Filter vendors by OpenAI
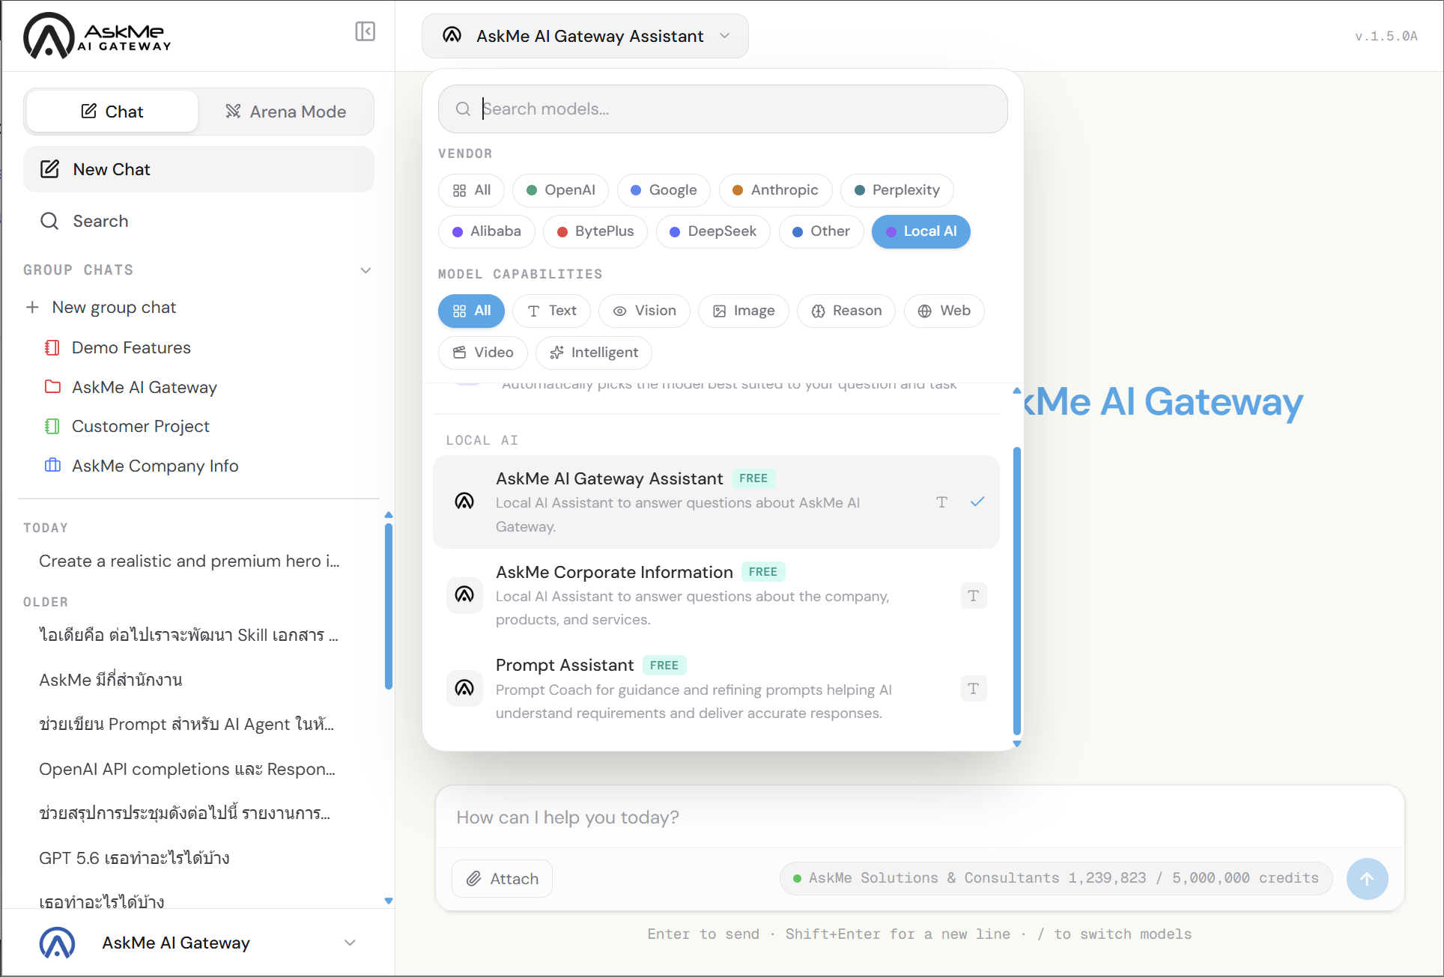The width and height of the screenshot is (1444, 977). point(560,190)
